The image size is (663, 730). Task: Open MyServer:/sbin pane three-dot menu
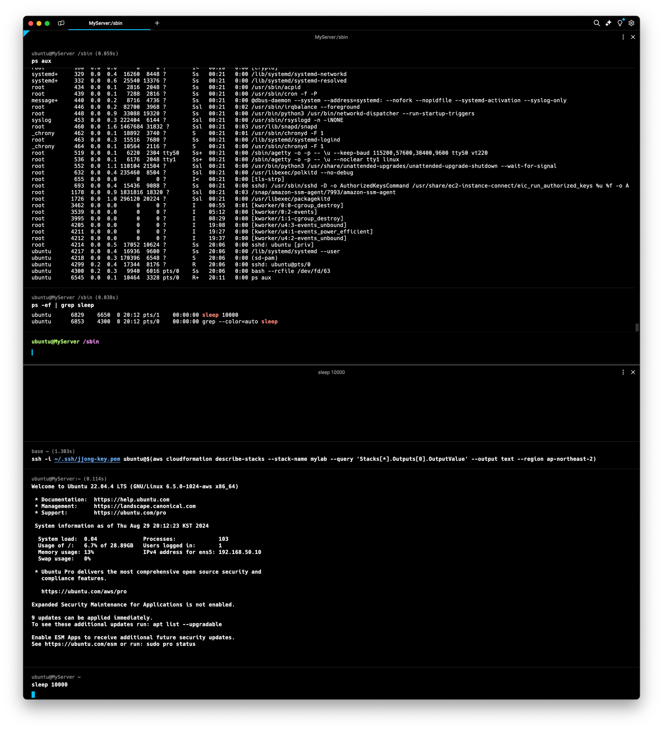click(x=623, y=37)
